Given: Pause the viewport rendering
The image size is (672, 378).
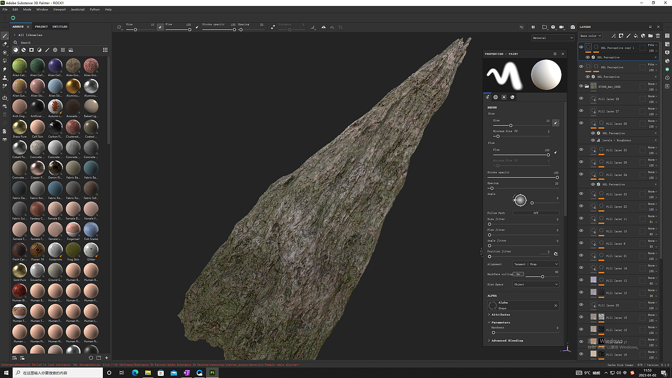Looking at the screenshot, I should 533,27.
